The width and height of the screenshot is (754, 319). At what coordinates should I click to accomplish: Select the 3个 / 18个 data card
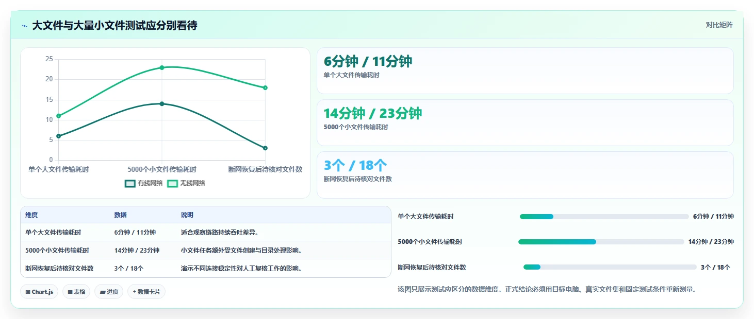click(x=525, y=174)
